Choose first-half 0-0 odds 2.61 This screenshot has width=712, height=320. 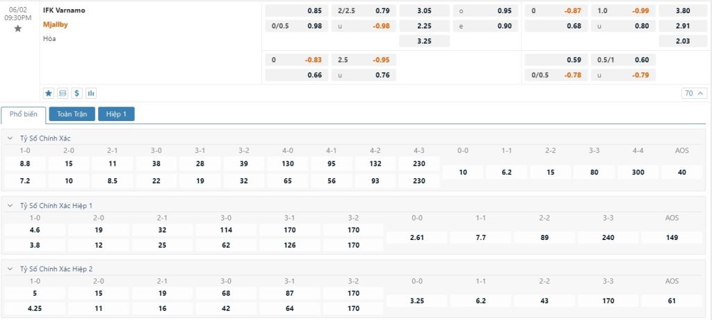coord(416,237)
